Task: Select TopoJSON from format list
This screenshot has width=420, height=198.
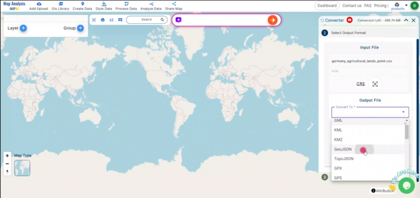Action: pyautogui.click(x=368, y=159)
